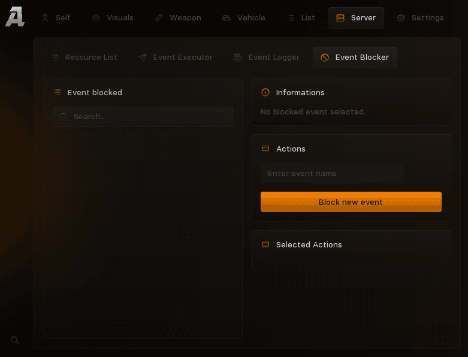Click the Event blocked list icon
The width and height of the screenshot is (468, 357).
[57, 92]
